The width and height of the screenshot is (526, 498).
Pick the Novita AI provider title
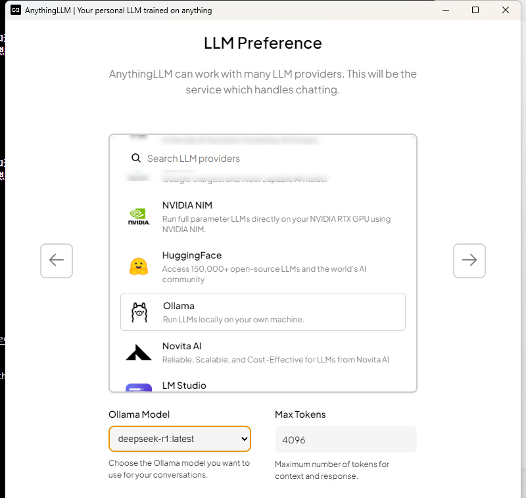[x=182, y=346]
